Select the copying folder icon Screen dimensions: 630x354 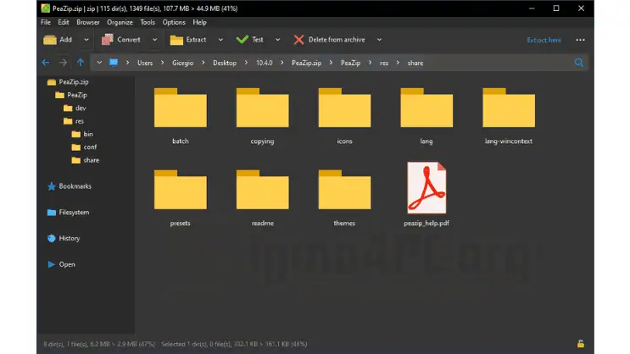click(x=262, y=108)
